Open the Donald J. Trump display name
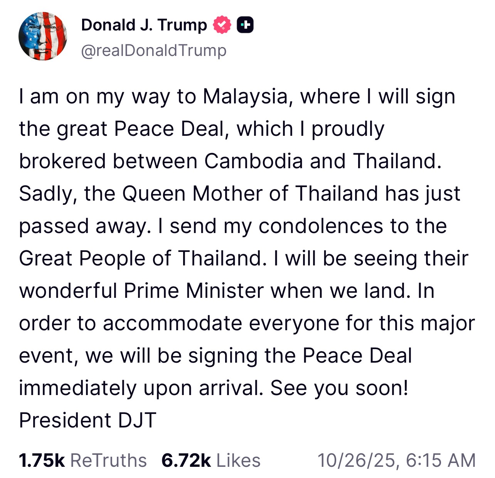 coord(144,25)
